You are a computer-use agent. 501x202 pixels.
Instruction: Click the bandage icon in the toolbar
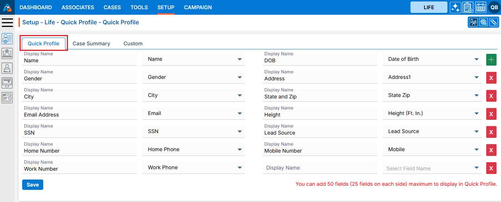click(493, 22)
